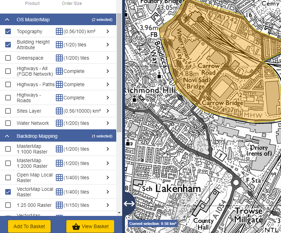This screenshot has width=281, height=233.
Task: Open the View Basket button
Action: pos(90,226)
